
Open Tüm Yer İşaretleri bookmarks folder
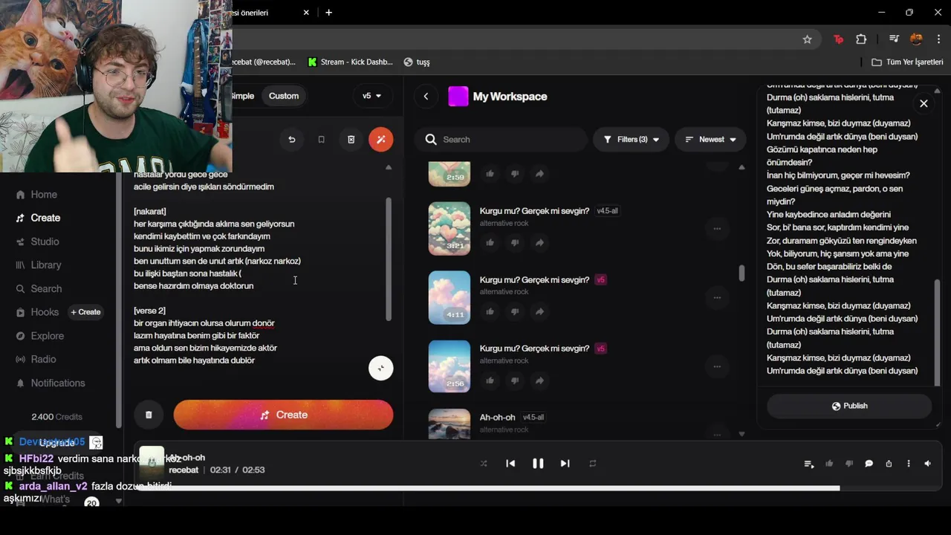point(906,62)
